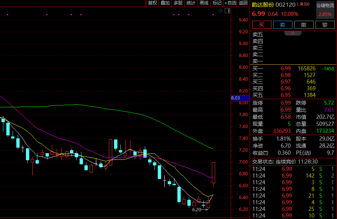The height and width of the screenshot is (219, 337).
Task: Click the R margin indicator badge
Action: [302, 4]
